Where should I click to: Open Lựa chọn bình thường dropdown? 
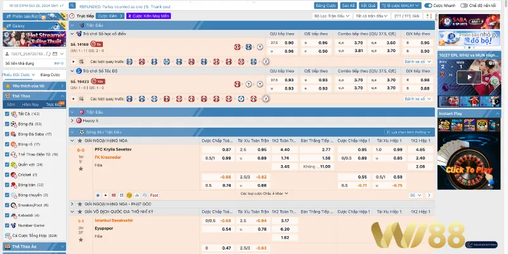tap(408, 132)
